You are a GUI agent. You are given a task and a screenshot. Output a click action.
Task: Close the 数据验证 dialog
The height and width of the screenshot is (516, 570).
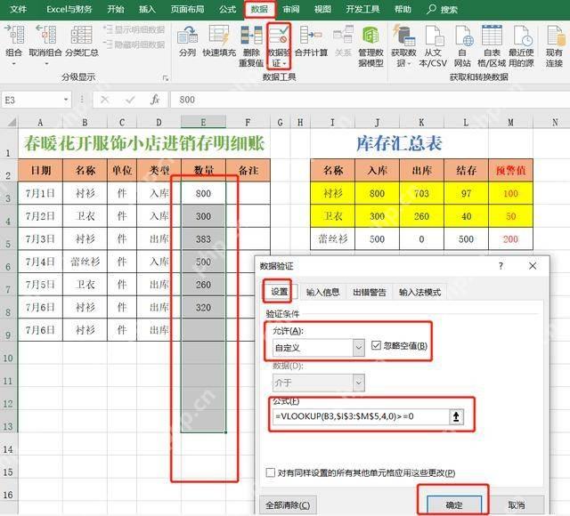[533, 266]
